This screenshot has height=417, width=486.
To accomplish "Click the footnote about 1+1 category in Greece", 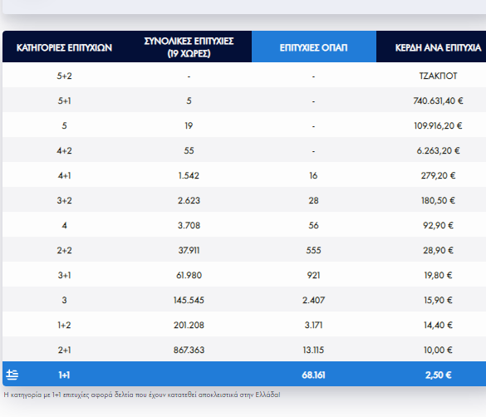I will click(x=142, y=395).
